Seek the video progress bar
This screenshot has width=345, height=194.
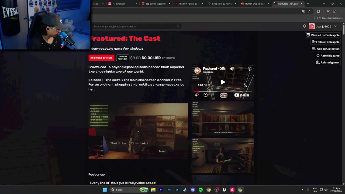(x=223, y=91)
